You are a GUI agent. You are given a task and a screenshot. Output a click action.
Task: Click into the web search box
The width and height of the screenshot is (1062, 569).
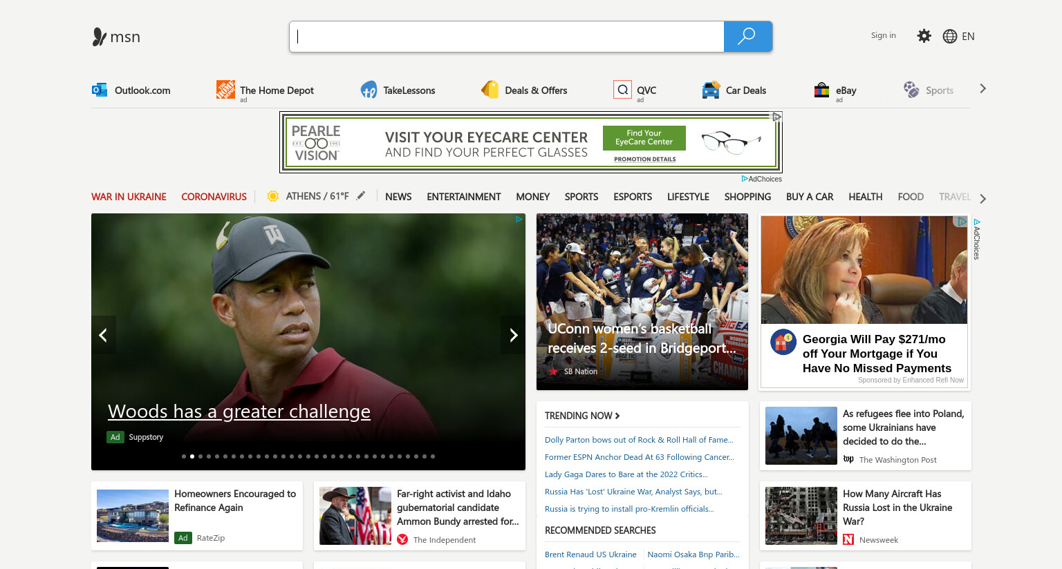pos(507,37)
